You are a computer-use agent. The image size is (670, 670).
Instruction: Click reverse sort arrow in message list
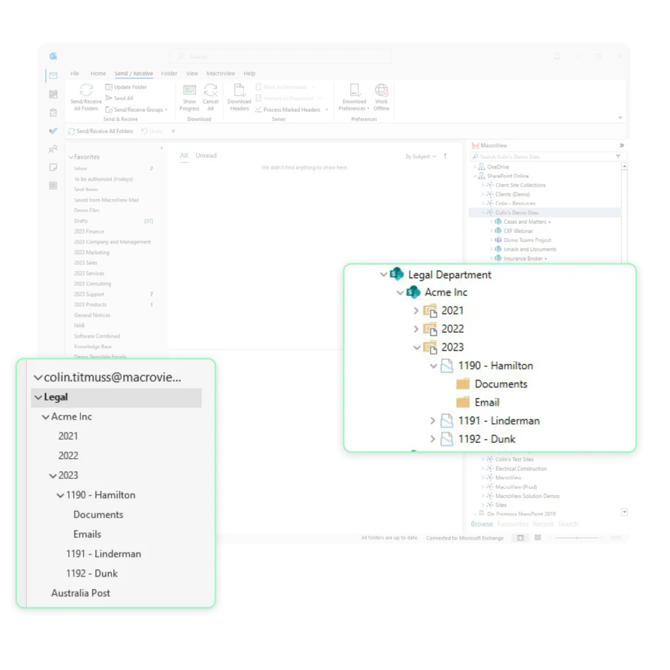tap(445, 156)
